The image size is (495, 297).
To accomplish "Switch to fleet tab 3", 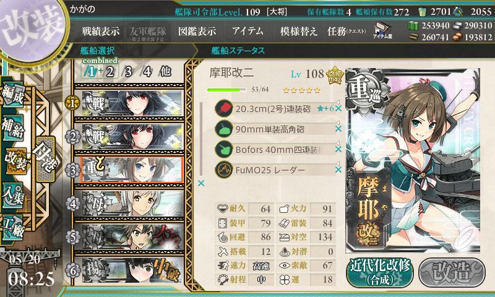I will [x=128, y=72].
